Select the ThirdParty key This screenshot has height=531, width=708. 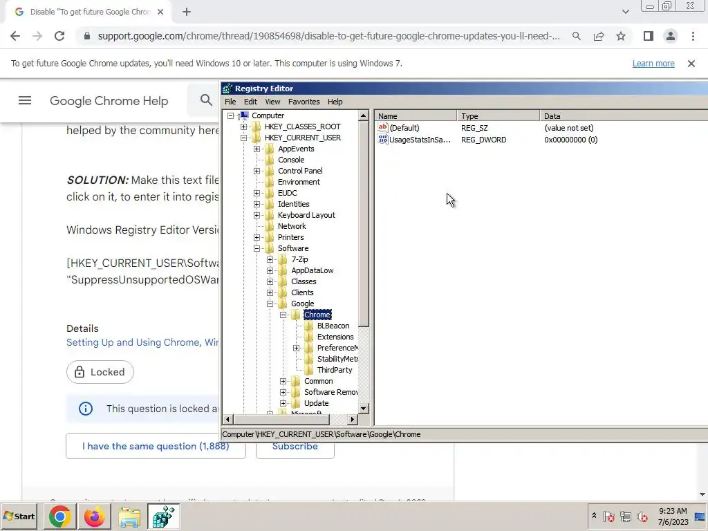(x=335, y=370)
